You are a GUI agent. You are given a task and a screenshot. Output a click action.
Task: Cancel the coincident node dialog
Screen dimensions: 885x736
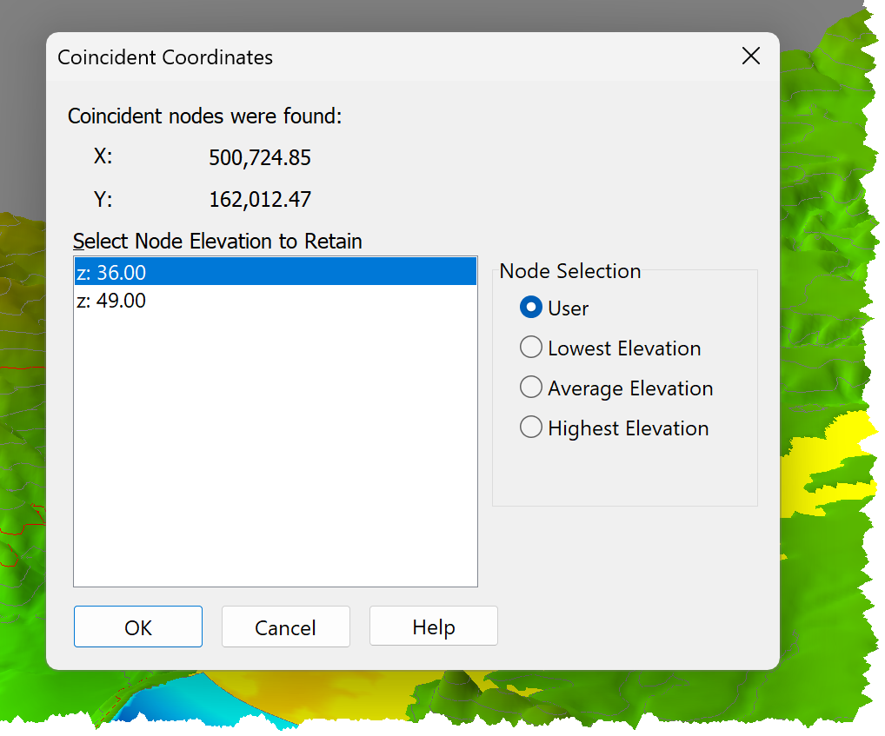286,627
